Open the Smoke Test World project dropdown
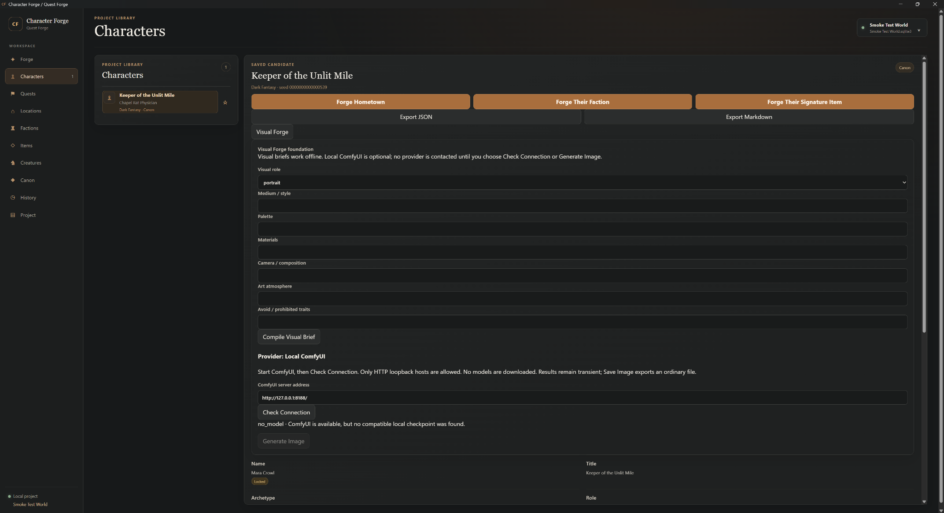 [x=891, y=28]
